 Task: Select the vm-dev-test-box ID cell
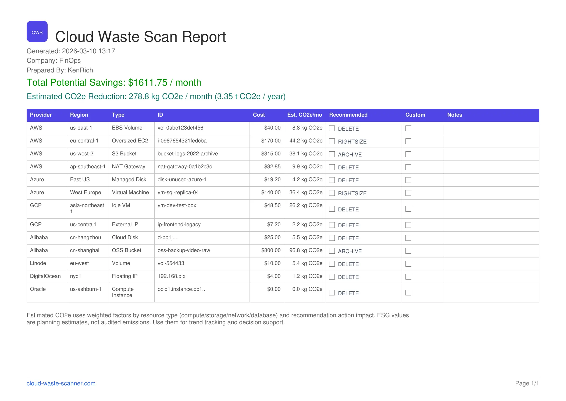[x=202, y=209]
